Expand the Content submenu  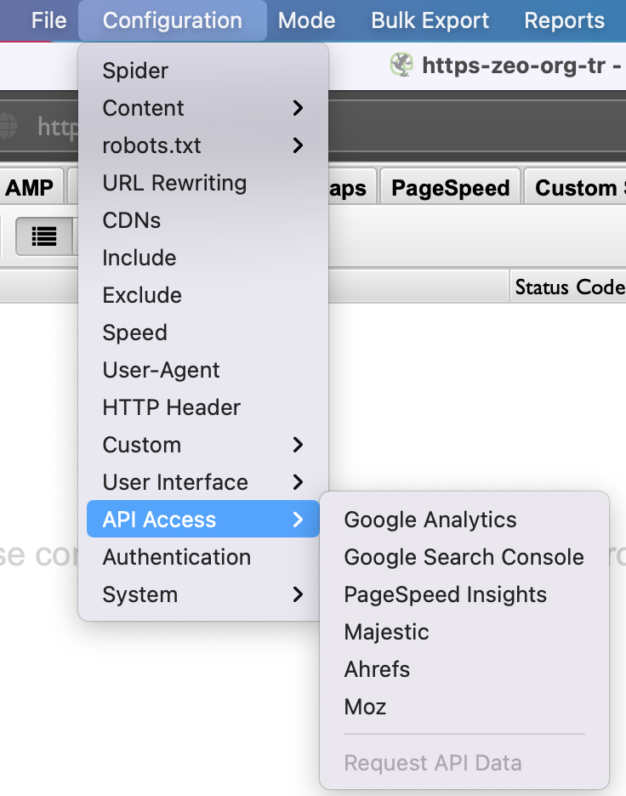[203, 108]
